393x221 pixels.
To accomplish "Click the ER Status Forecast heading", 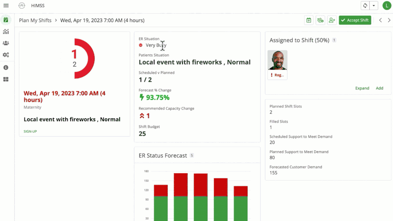I will (163, 156).
